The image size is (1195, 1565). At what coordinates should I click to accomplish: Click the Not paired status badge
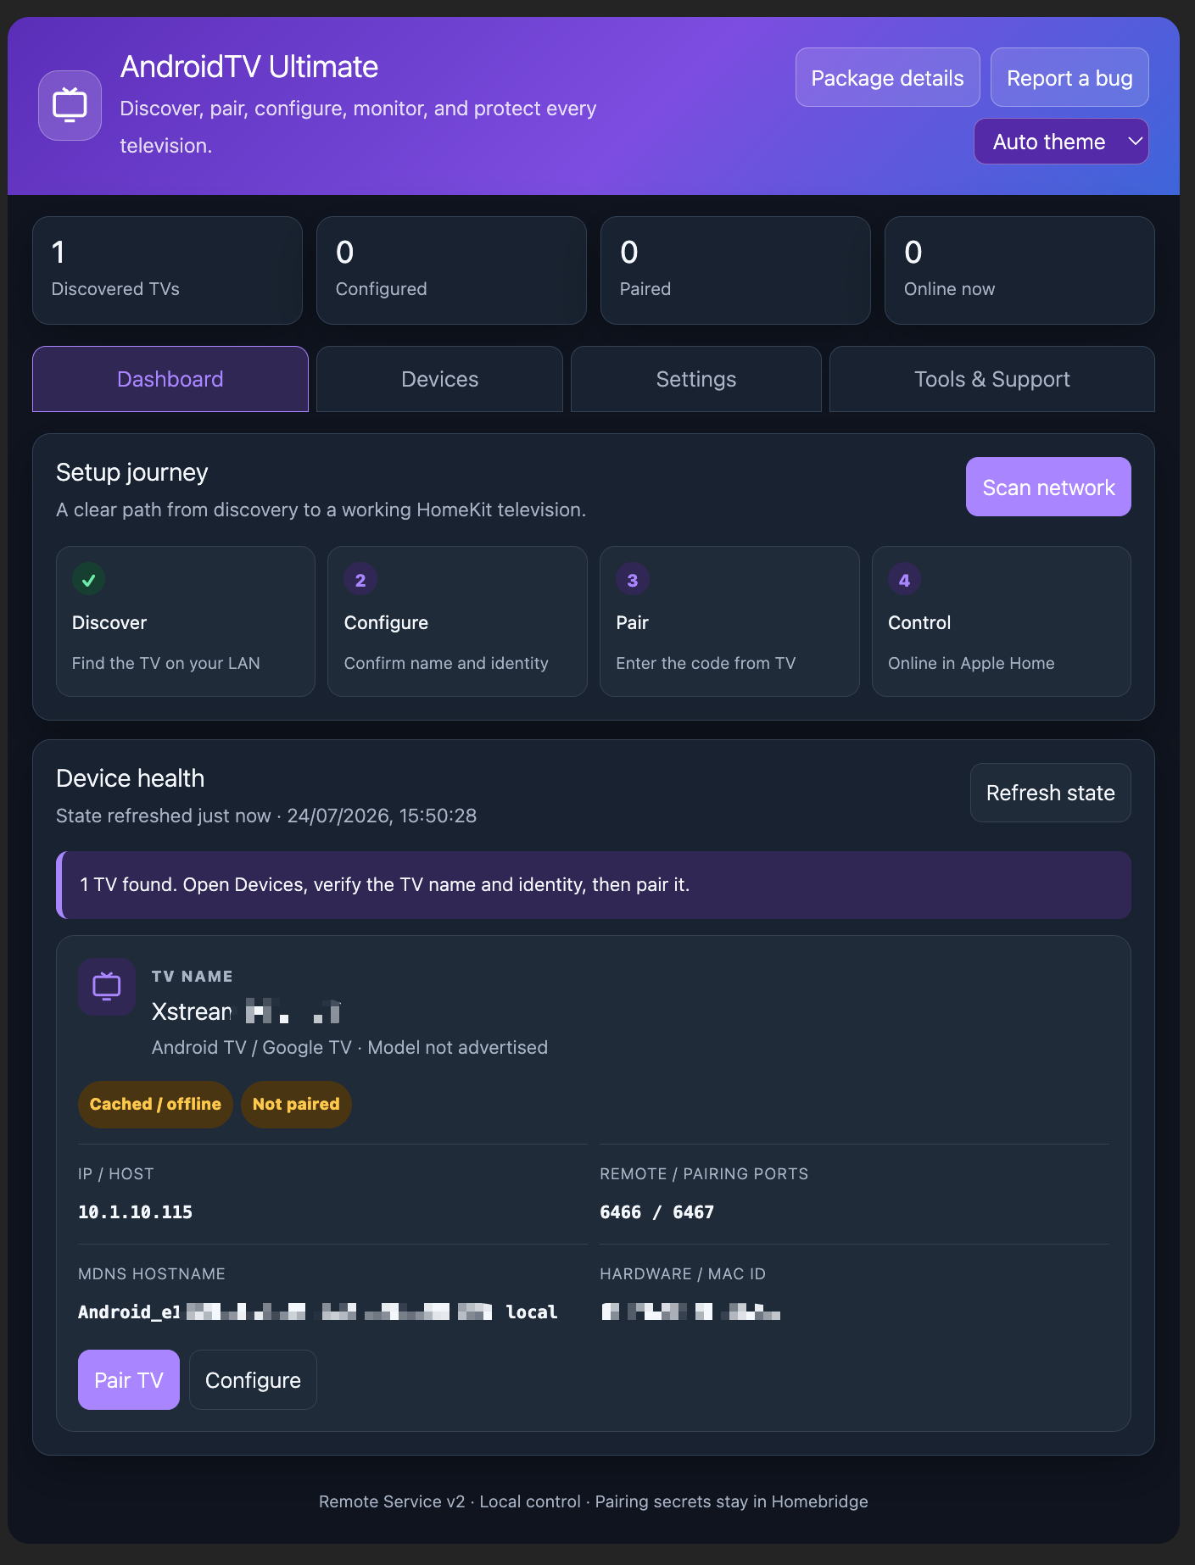pyautogui.click(x=296, y=1104)
